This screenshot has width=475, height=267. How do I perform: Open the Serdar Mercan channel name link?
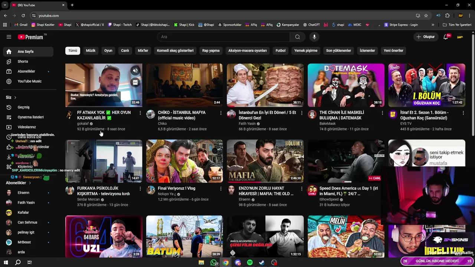(88, 200)
